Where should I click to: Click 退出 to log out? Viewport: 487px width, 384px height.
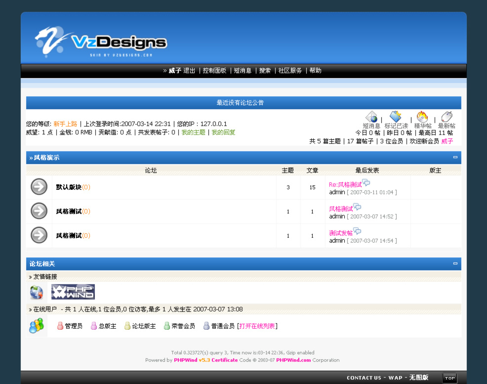[189, 71]
